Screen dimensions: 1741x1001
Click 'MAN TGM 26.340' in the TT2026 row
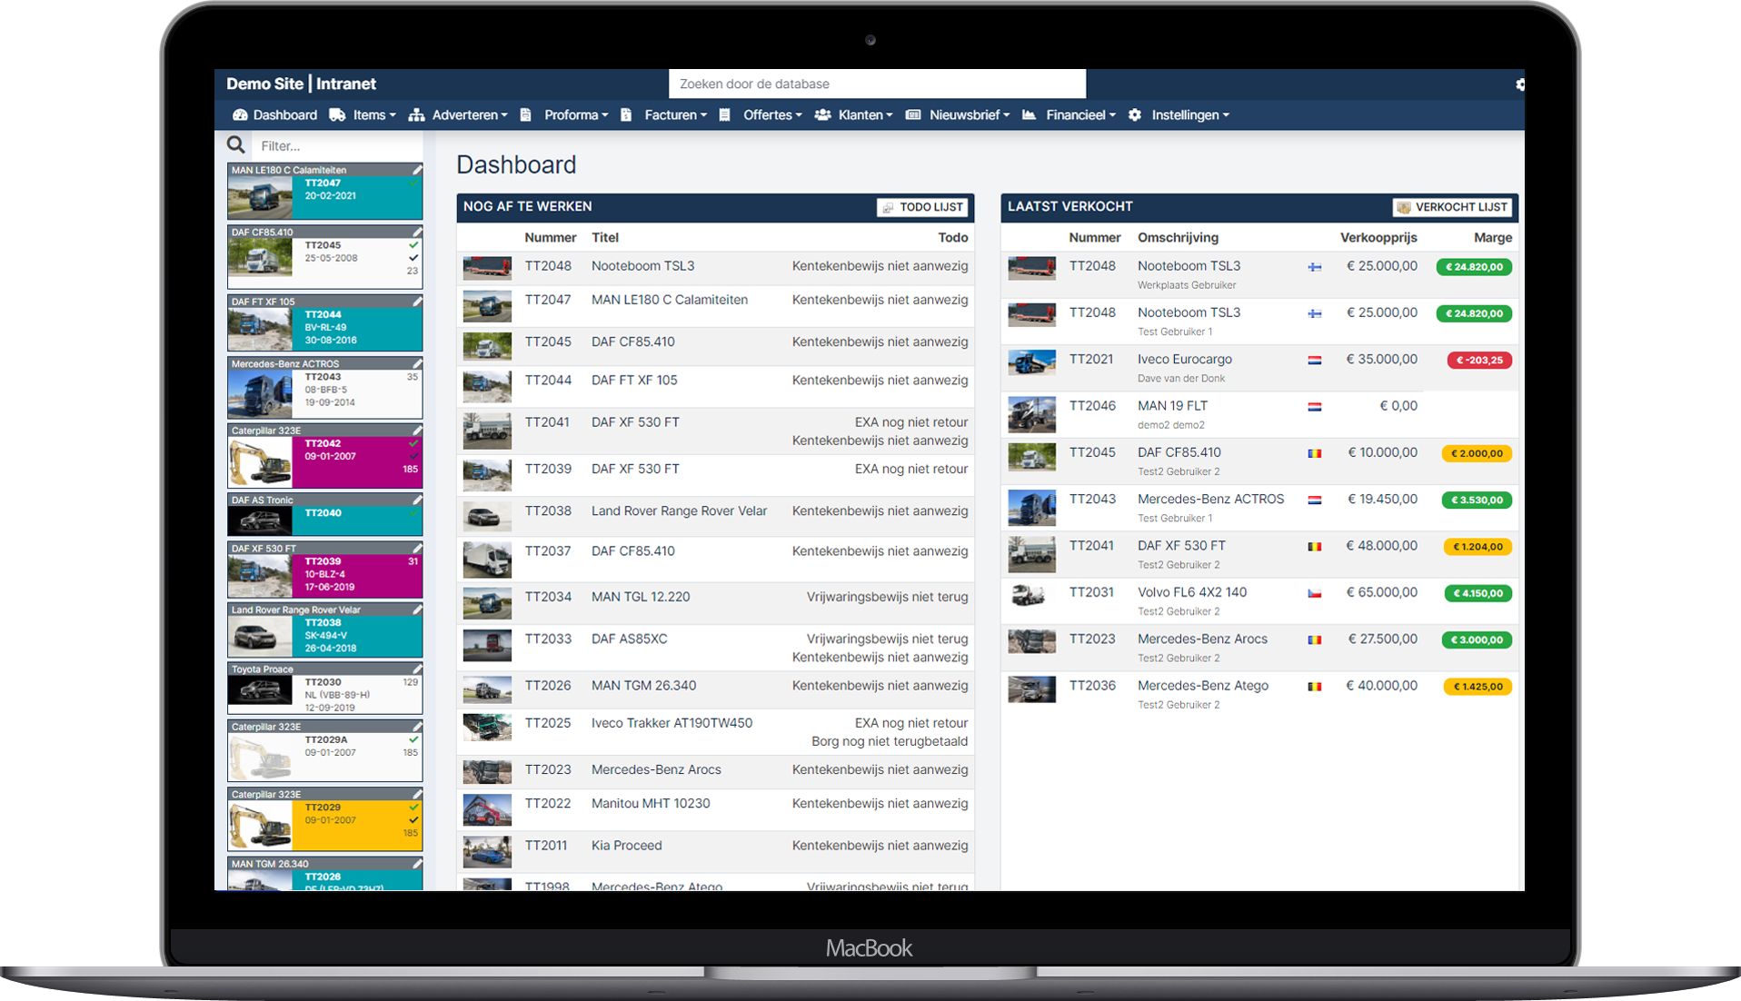643,686
